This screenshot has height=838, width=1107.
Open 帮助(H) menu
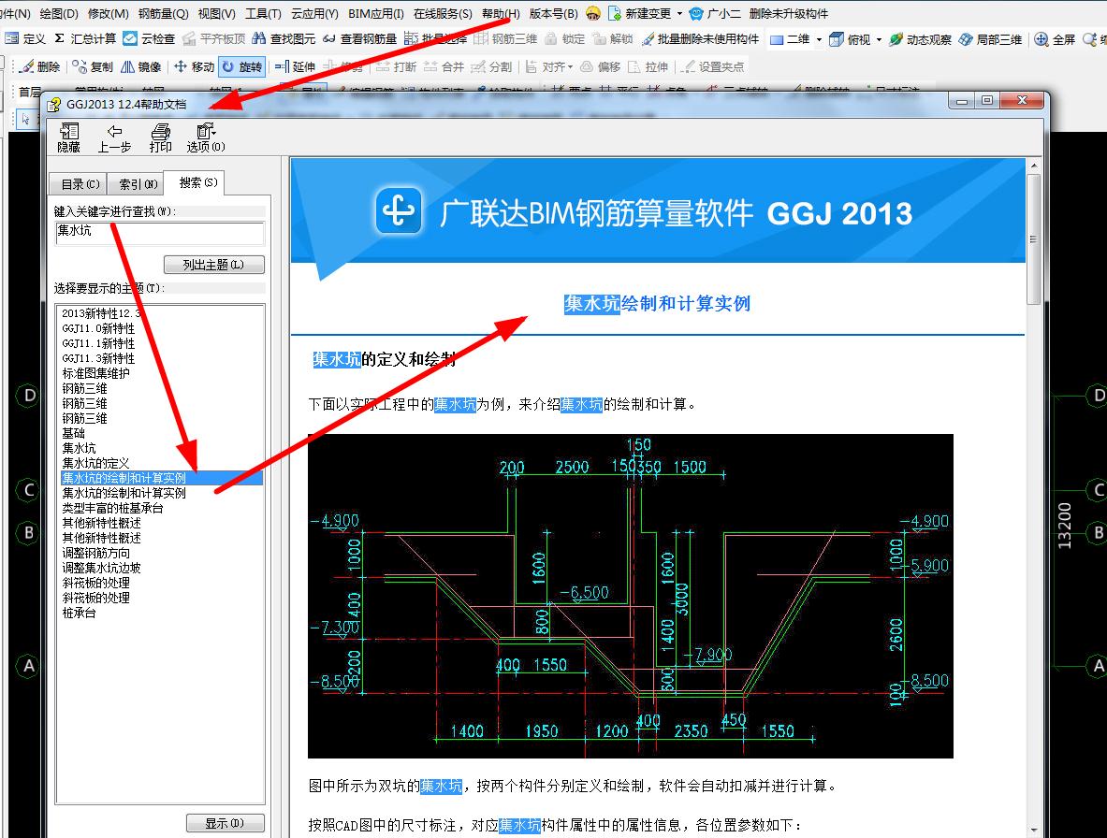point(501,13)
